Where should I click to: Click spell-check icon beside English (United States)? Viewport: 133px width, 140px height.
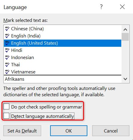(7, 43)
